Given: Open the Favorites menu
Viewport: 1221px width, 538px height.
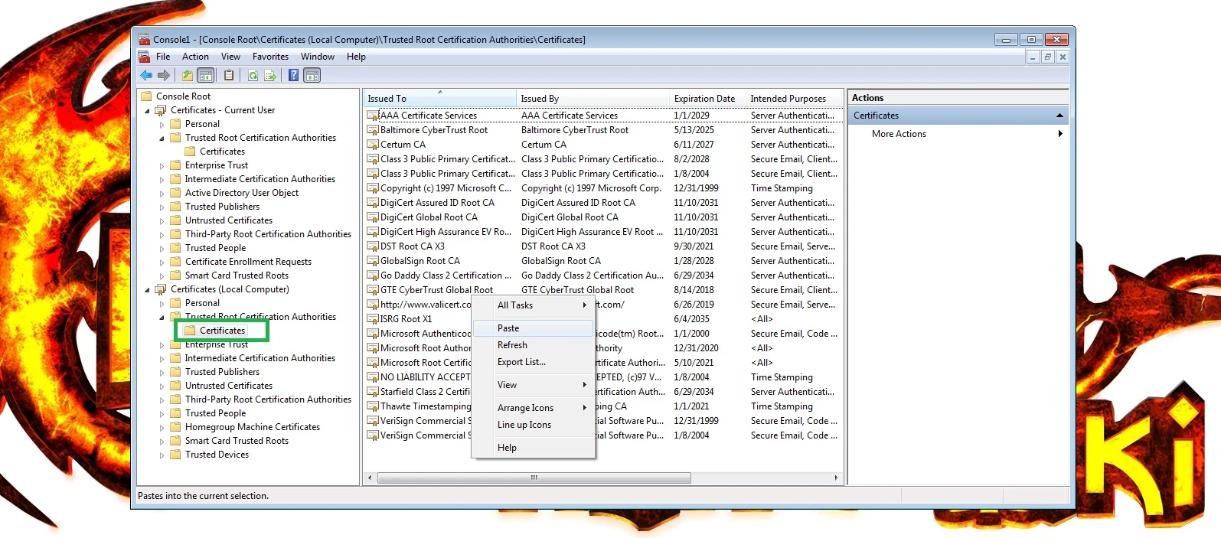Looking at the screenshot, I should (x=270, y=57).
